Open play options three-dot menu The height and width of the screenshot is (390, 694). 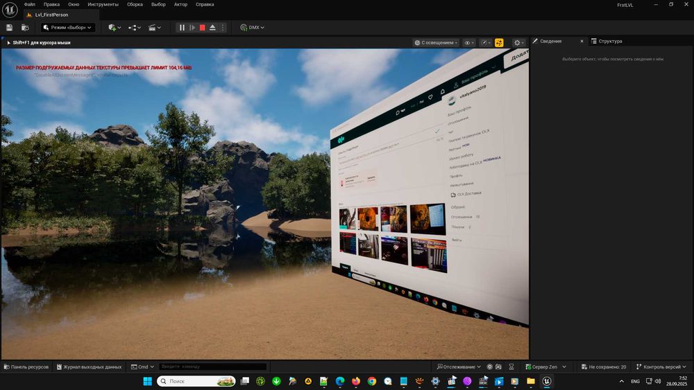tap(223, 28)
